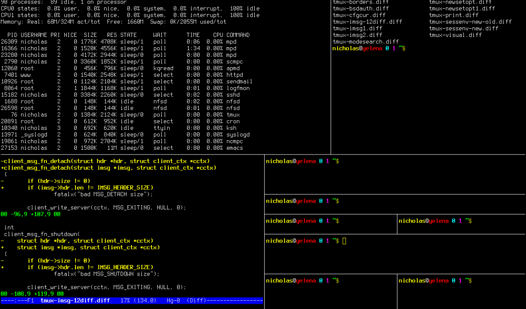Click the PID column header in top
This screenshot has height=309, width=526.
point(13,35)
